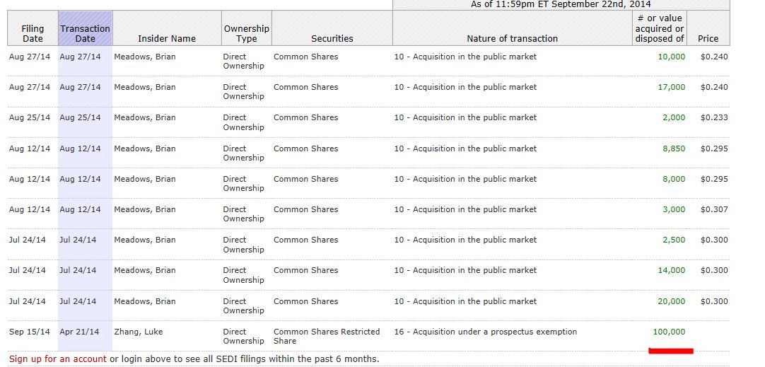765x367 pixels.
Task: Select the 8,850 shares acquired value
Action: click(673, 148)
